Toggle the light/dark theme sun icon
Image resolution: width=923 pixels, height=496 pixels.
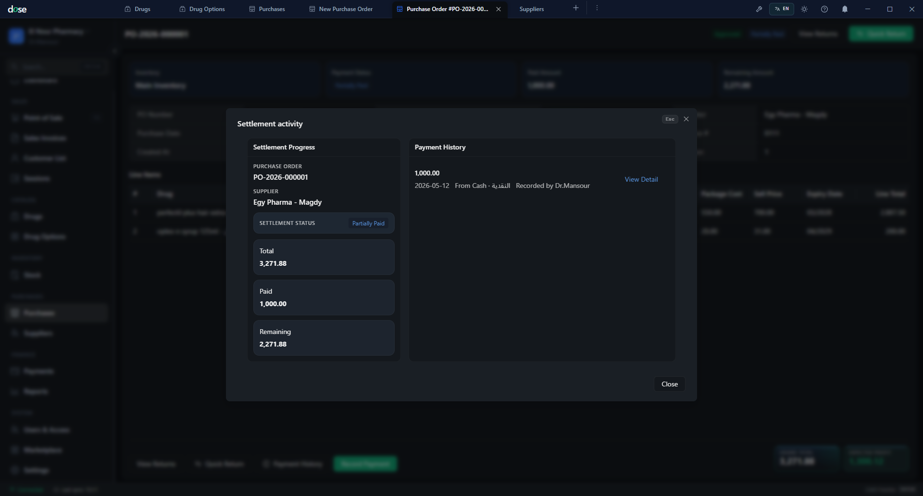point(804,9)
